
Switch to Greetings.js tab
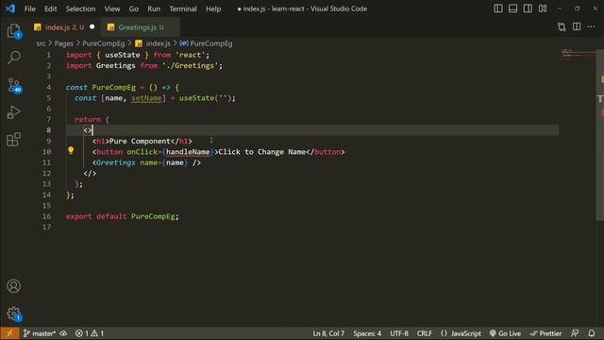pos(141,27)
